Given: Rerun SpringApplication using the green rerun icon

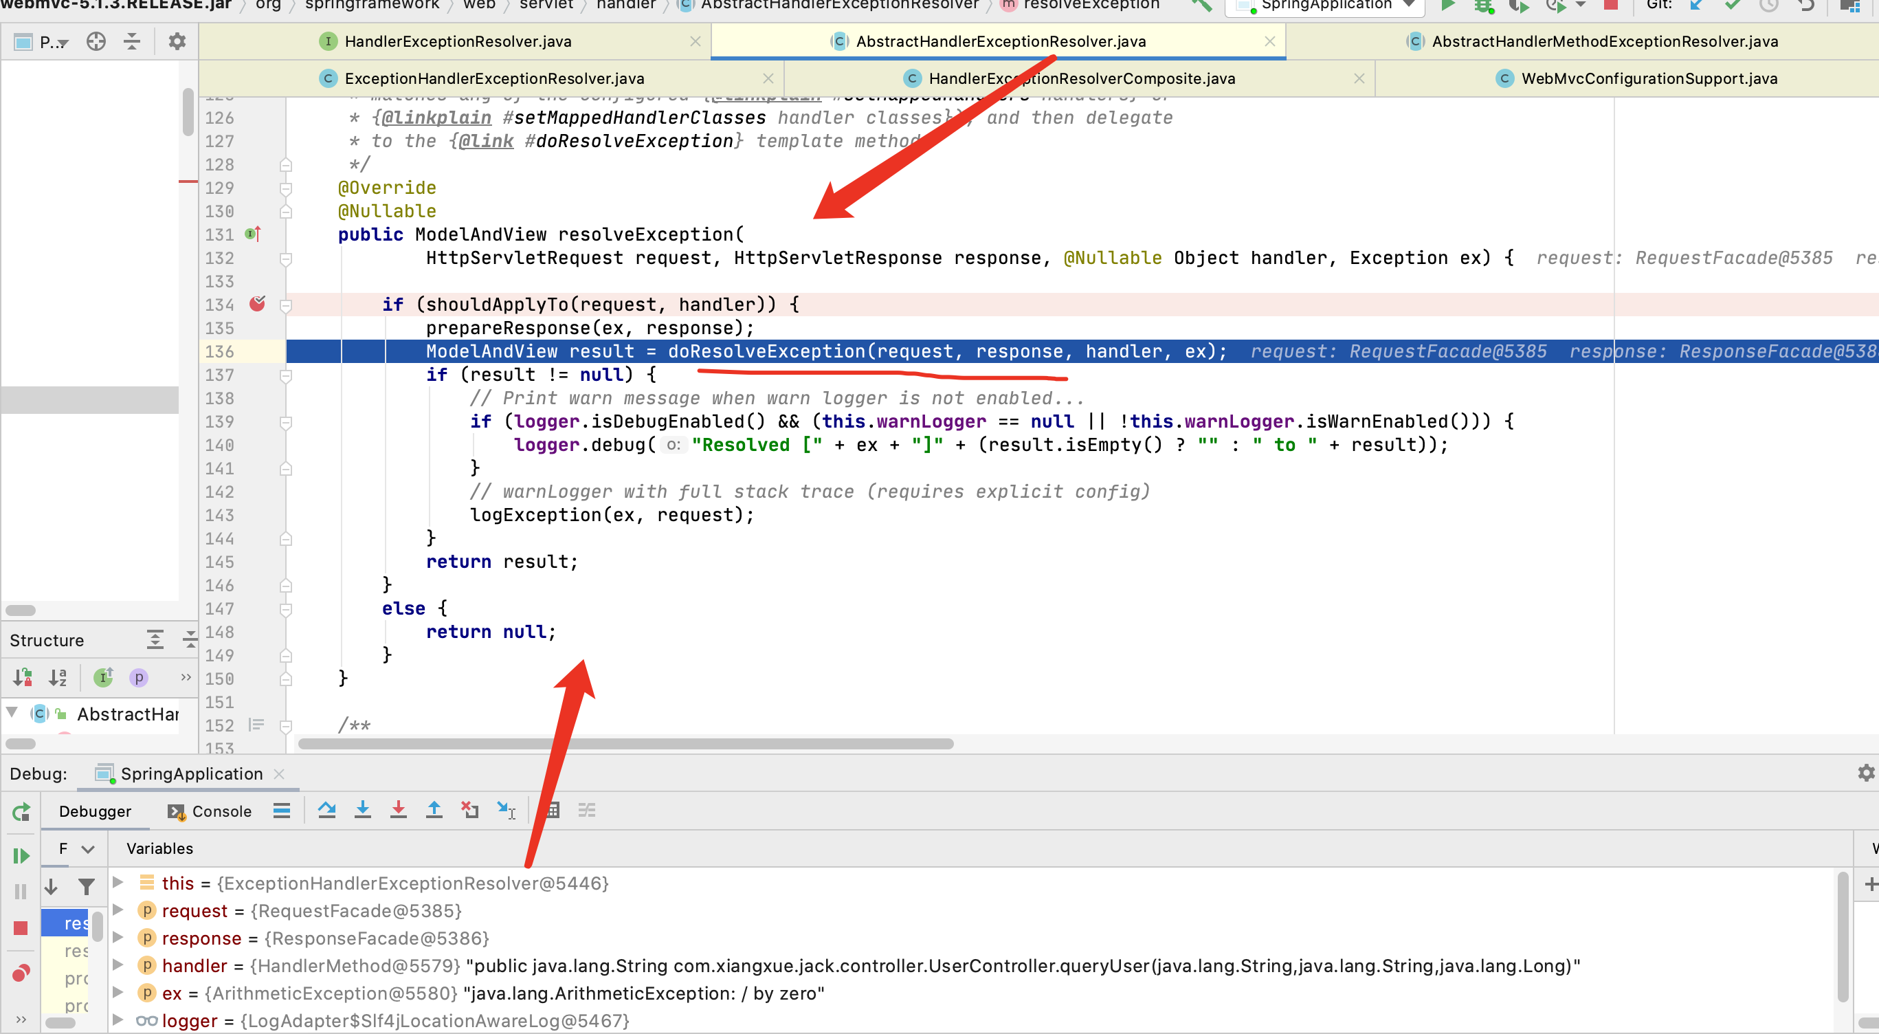Looking at the screenshot, I should 21,811.
